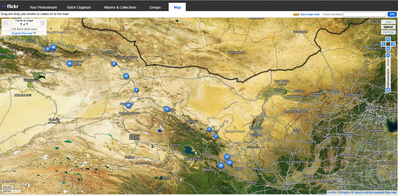Open the Batch Organize tab
Screen dimensions: 398x196
tap(79, 7)
